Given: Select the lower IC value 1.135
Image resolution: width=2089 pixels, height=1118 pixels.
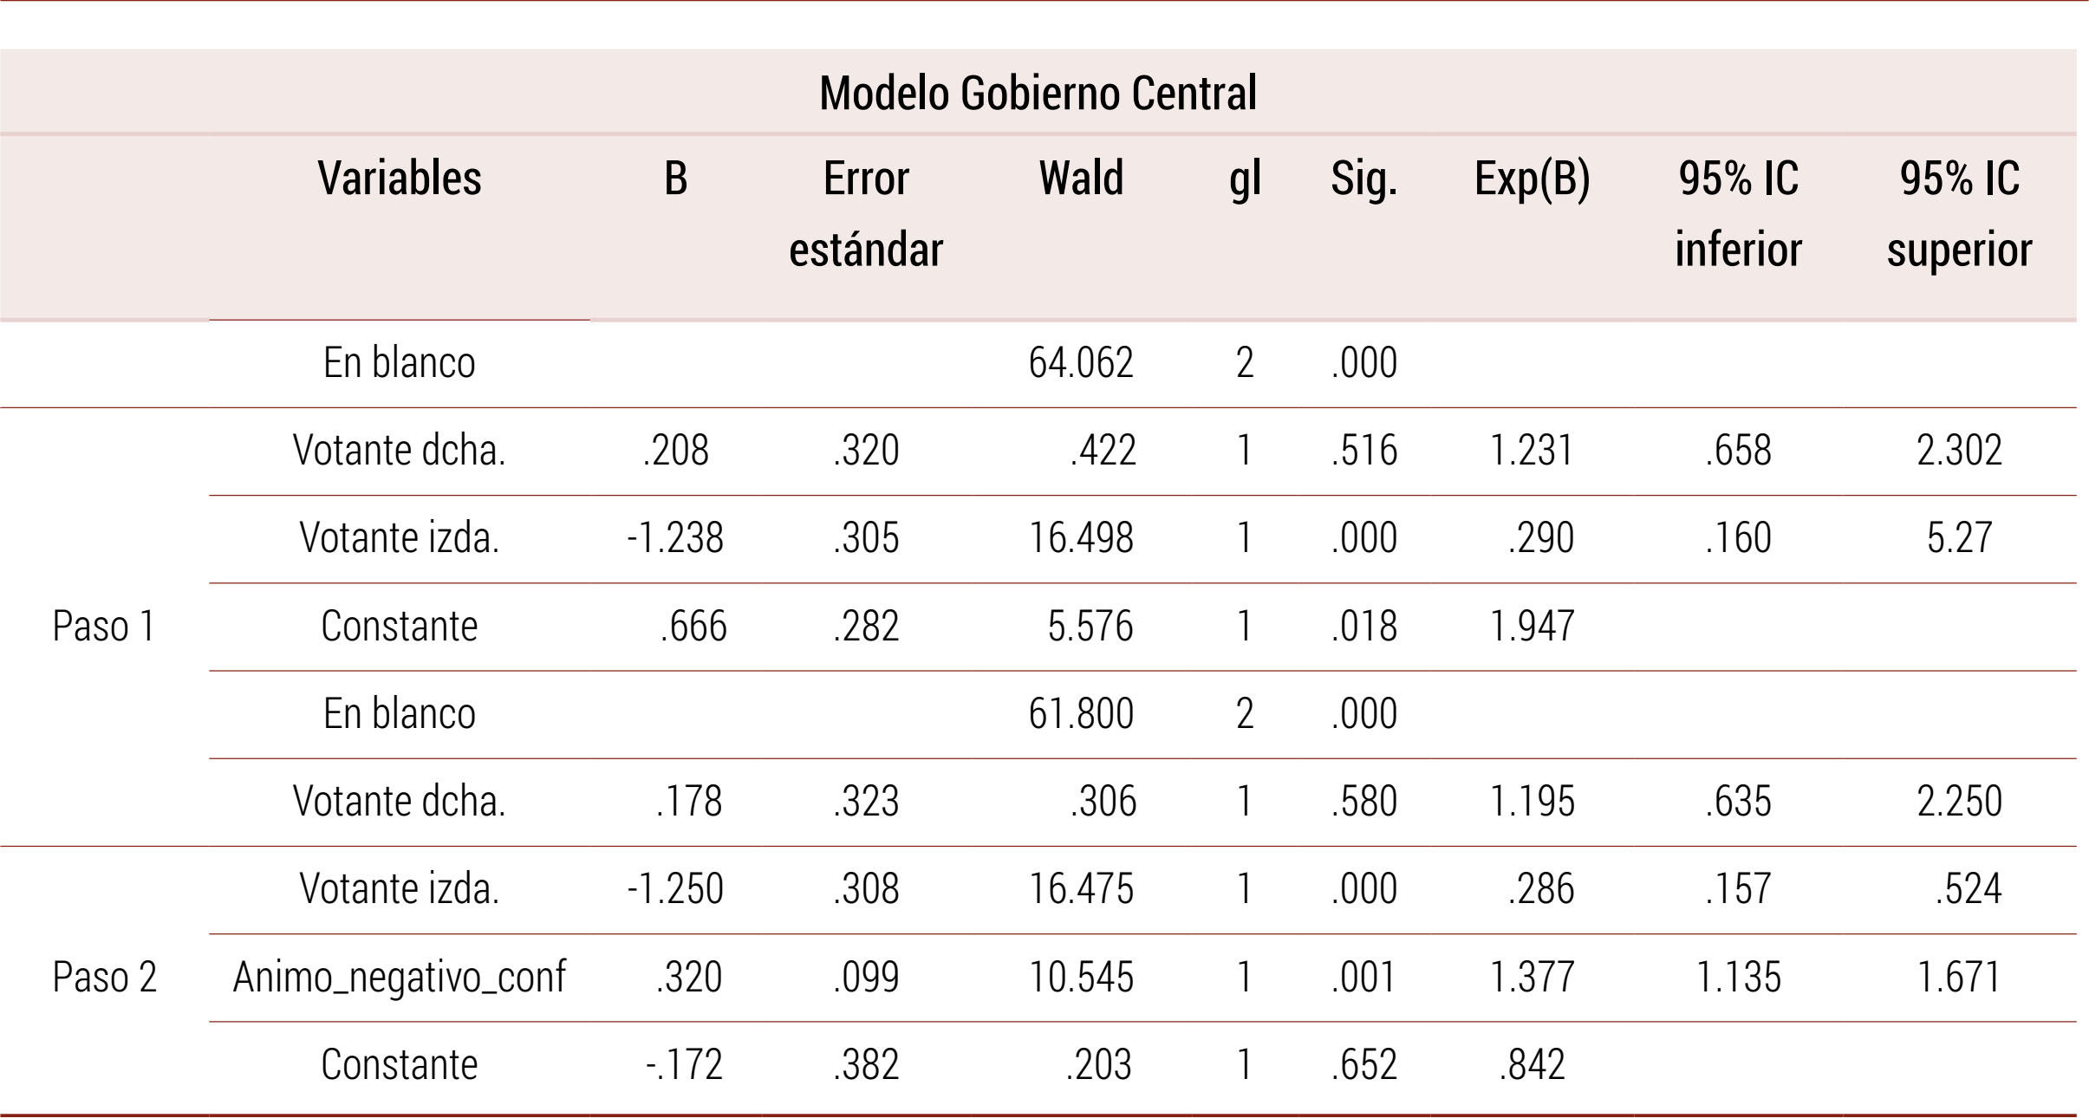Looking at the screenshot, I should coord(1738,977).
